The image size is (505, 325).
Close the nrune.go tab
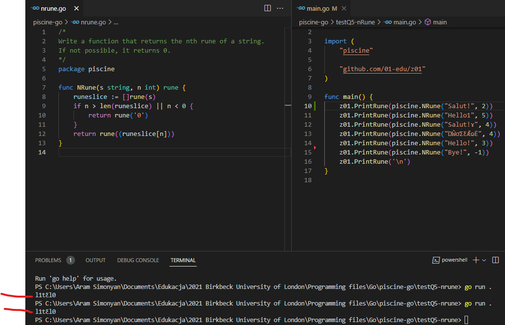click(x=75, y=8)
